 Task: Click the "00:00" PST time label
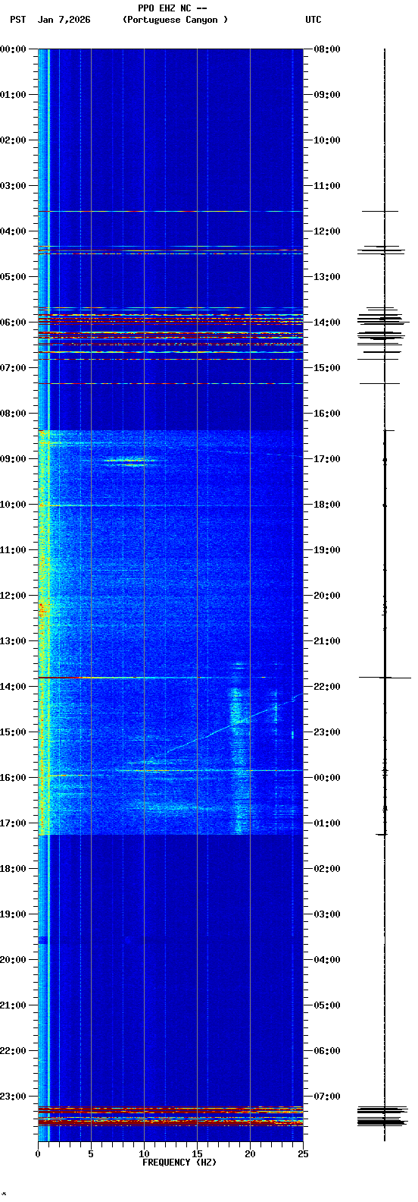click(14, 49)
